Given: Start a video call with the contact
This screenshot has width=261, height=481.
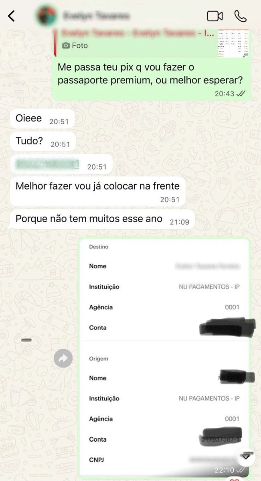Looking at the screenshot, I should (214, 16).
